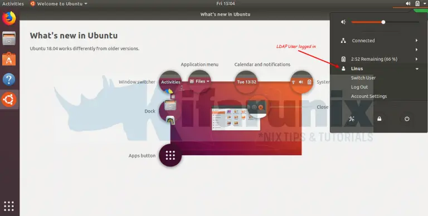The height and width of the screenshot is (216, 428).
Task: Lock the screen with padlock icon
Action: [x=379, y=119]
